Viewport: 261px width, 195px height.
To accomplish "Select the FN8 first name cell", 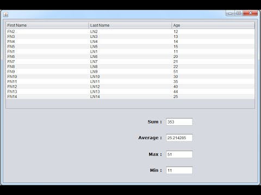I will click(x=47, y=67).
